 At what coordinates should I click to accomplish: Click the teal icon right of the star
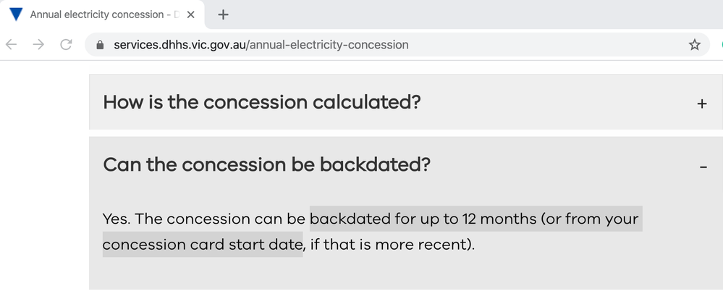(x=720, y=45)
